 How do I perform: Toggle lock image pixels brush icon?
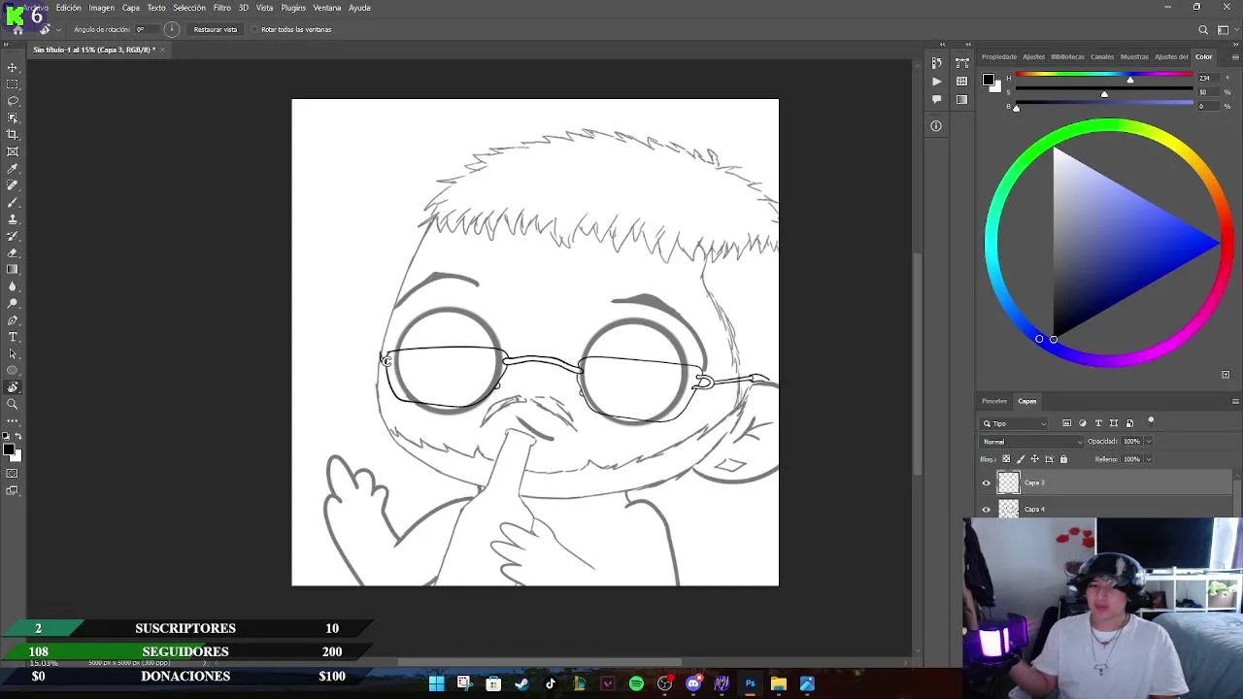1020,459
